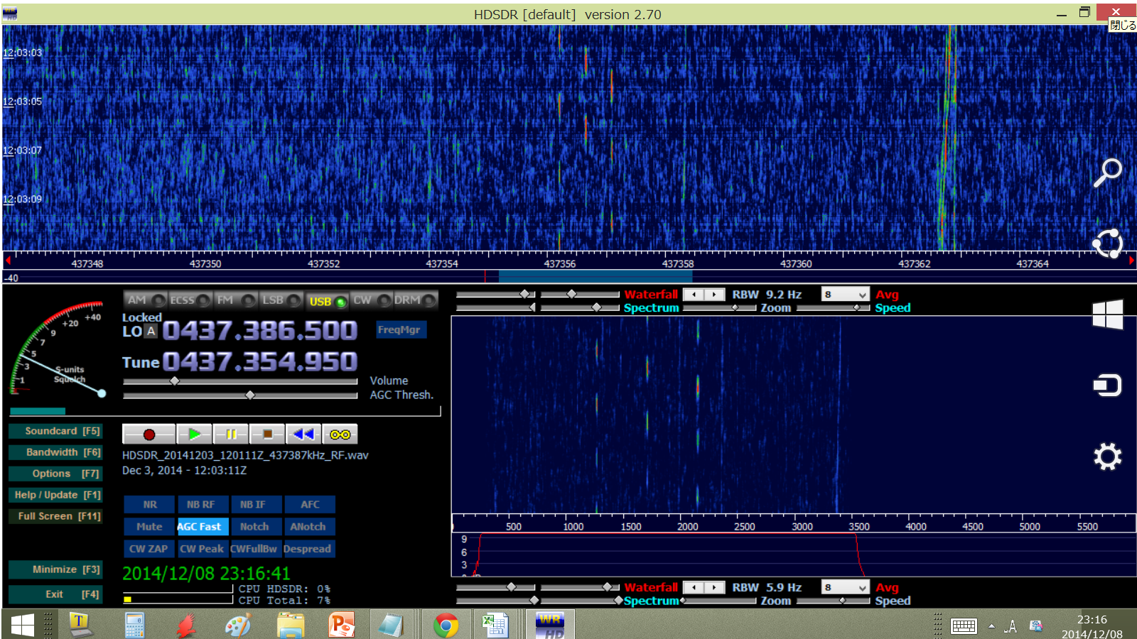This screenshot has height=639, width=1137.
Task: Toggle loop playback infinity icon
Action: coord(340,434)
